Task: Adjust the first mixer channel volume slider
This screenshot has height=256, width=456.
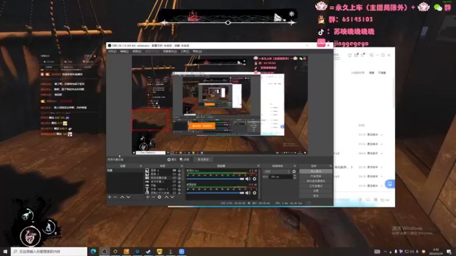Action: [215, 179]
